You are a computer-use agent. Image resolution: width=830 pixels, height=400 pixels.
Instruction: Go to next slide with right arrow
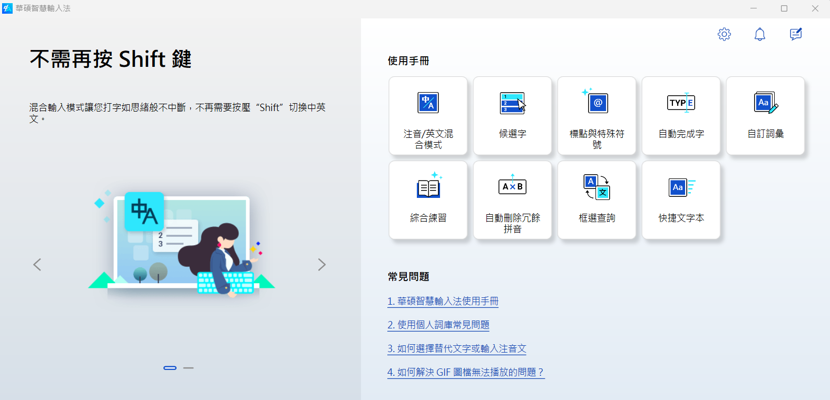321,264
